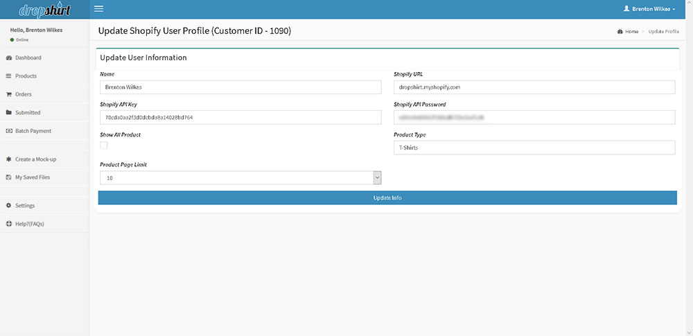693x336 pixels.
Task: Click the Orders cart icon
Action: tap(8, 94)
